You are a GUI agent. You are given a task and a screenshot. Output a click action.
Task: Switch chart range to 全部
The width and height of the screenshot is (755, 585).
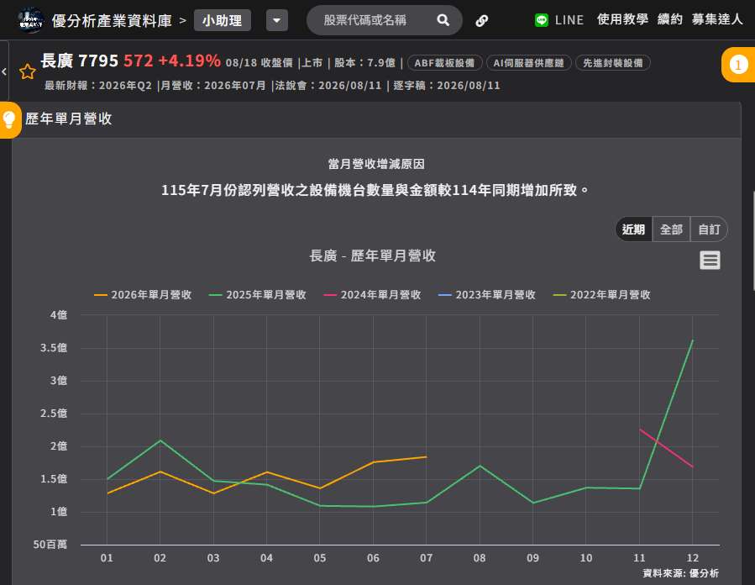point(671,229)
